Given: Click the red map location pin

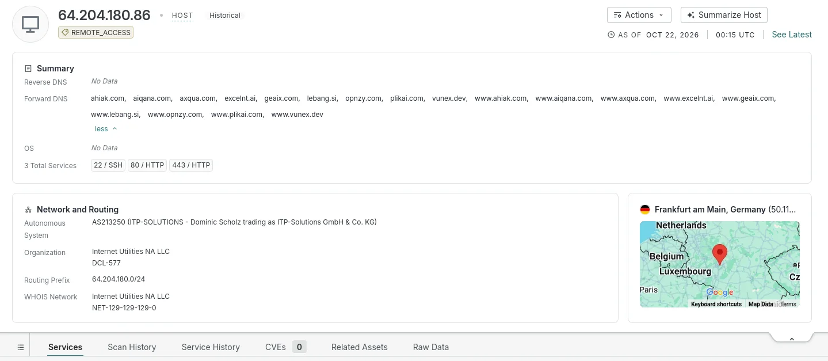Looking at the screenshot, I should [x=719, y=254].
